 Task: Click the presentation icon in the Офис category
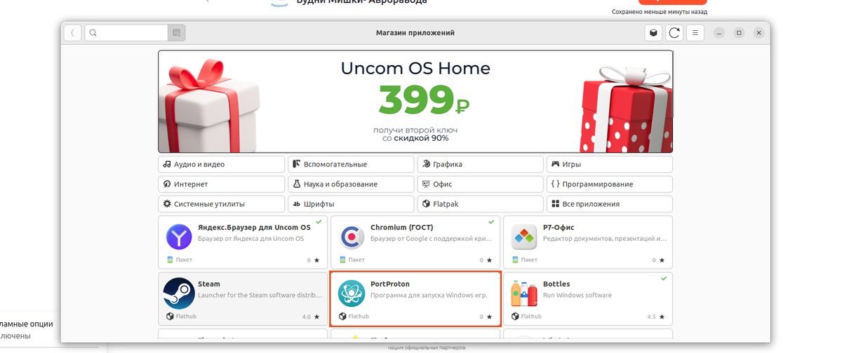click(426, 184)
